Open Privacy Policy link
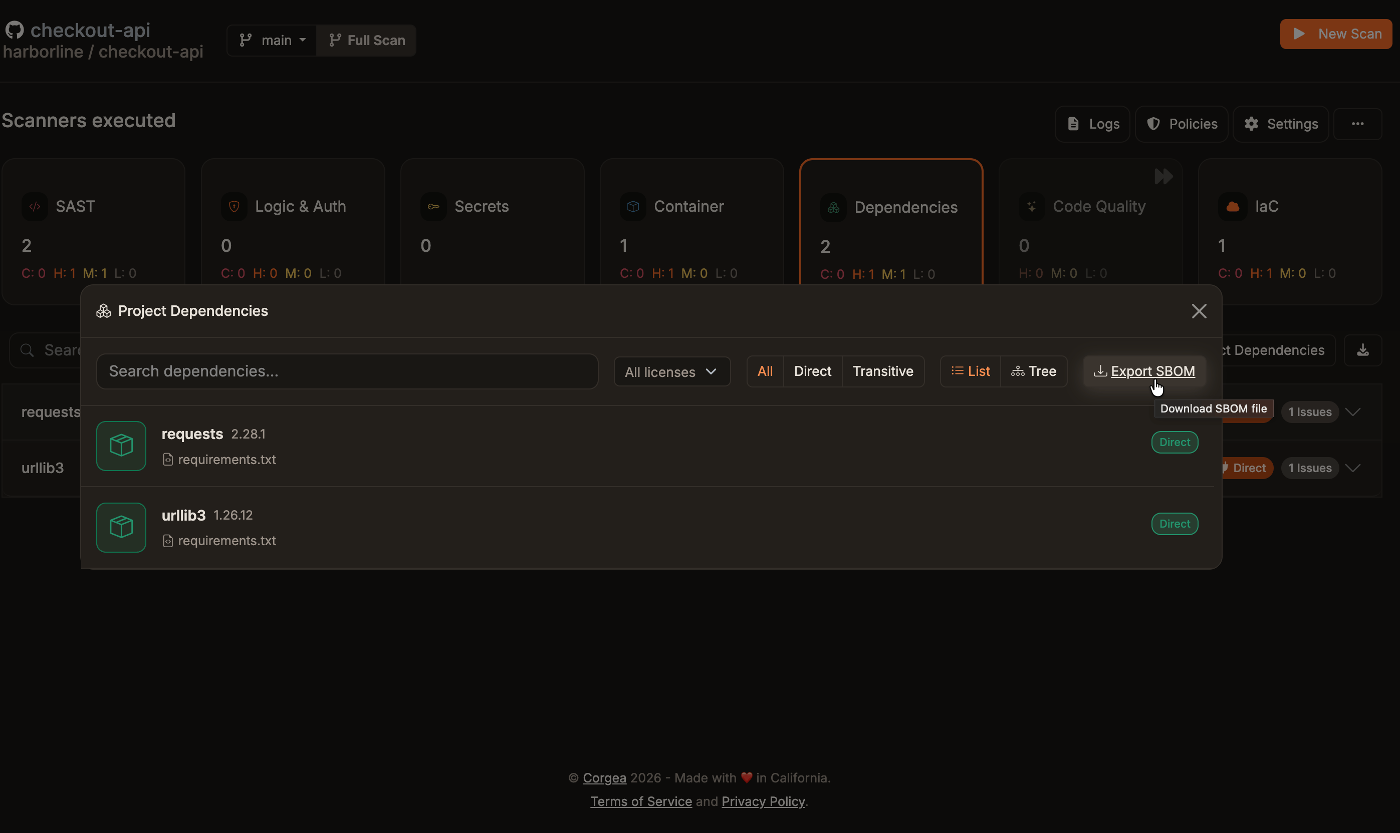The image size is (1400, 833). (763, 801)
